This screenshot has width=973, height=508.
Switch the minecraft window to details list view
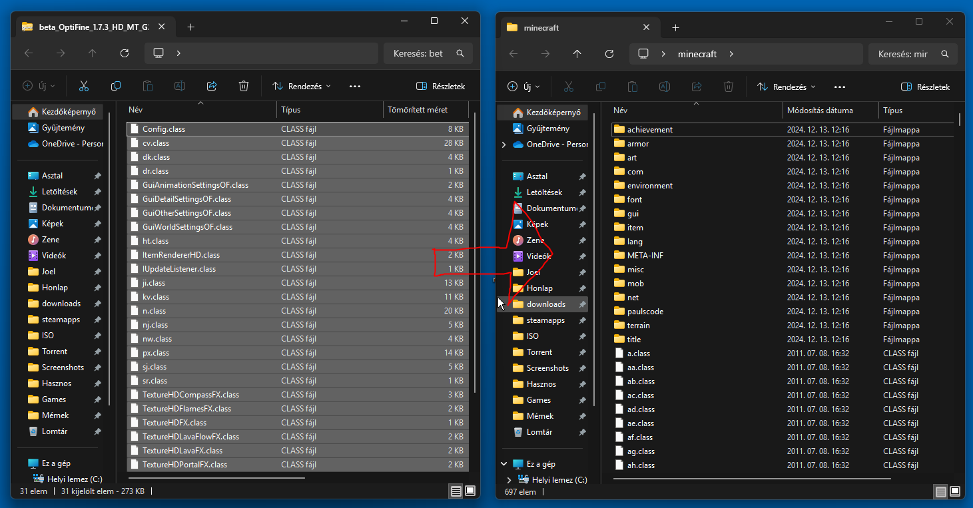pyautogui.click(x=940, y=492)
